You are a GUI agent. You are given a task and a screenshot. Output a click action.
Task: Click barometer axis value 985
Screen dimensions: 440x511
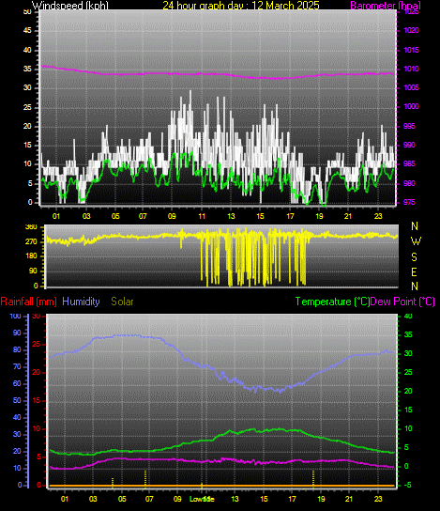pos(409,164)
